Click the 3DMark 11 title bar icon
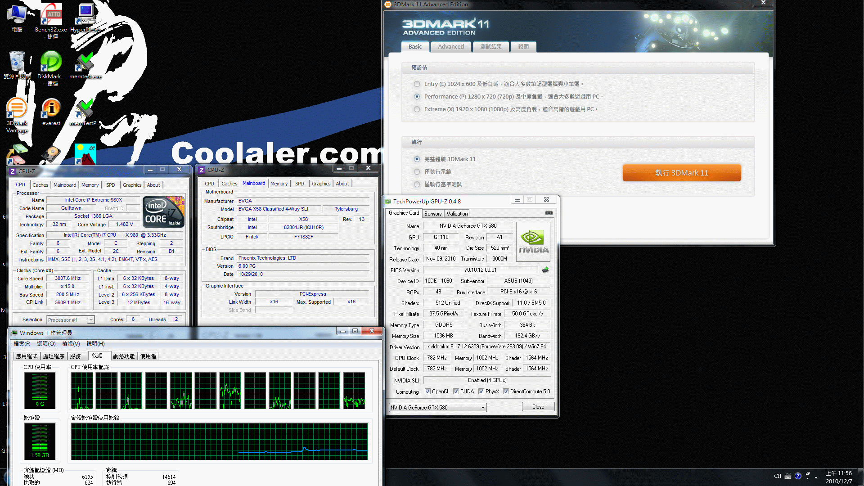Image resolution: width=864 pixels, height=486 pixels. [388, 4]
